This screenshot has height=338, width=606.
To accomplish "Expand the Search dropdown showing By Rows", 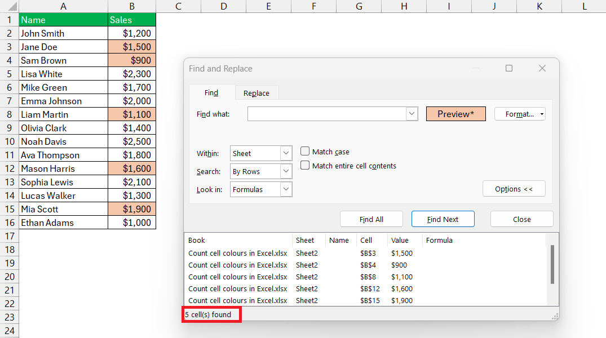I will coord(286,171).
